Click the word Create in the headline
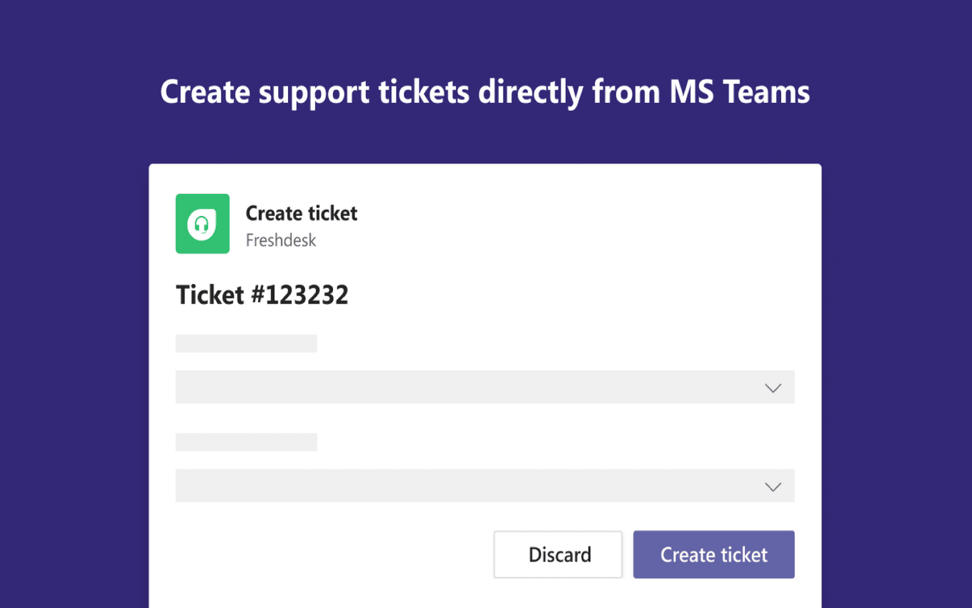 pos(205,92)
